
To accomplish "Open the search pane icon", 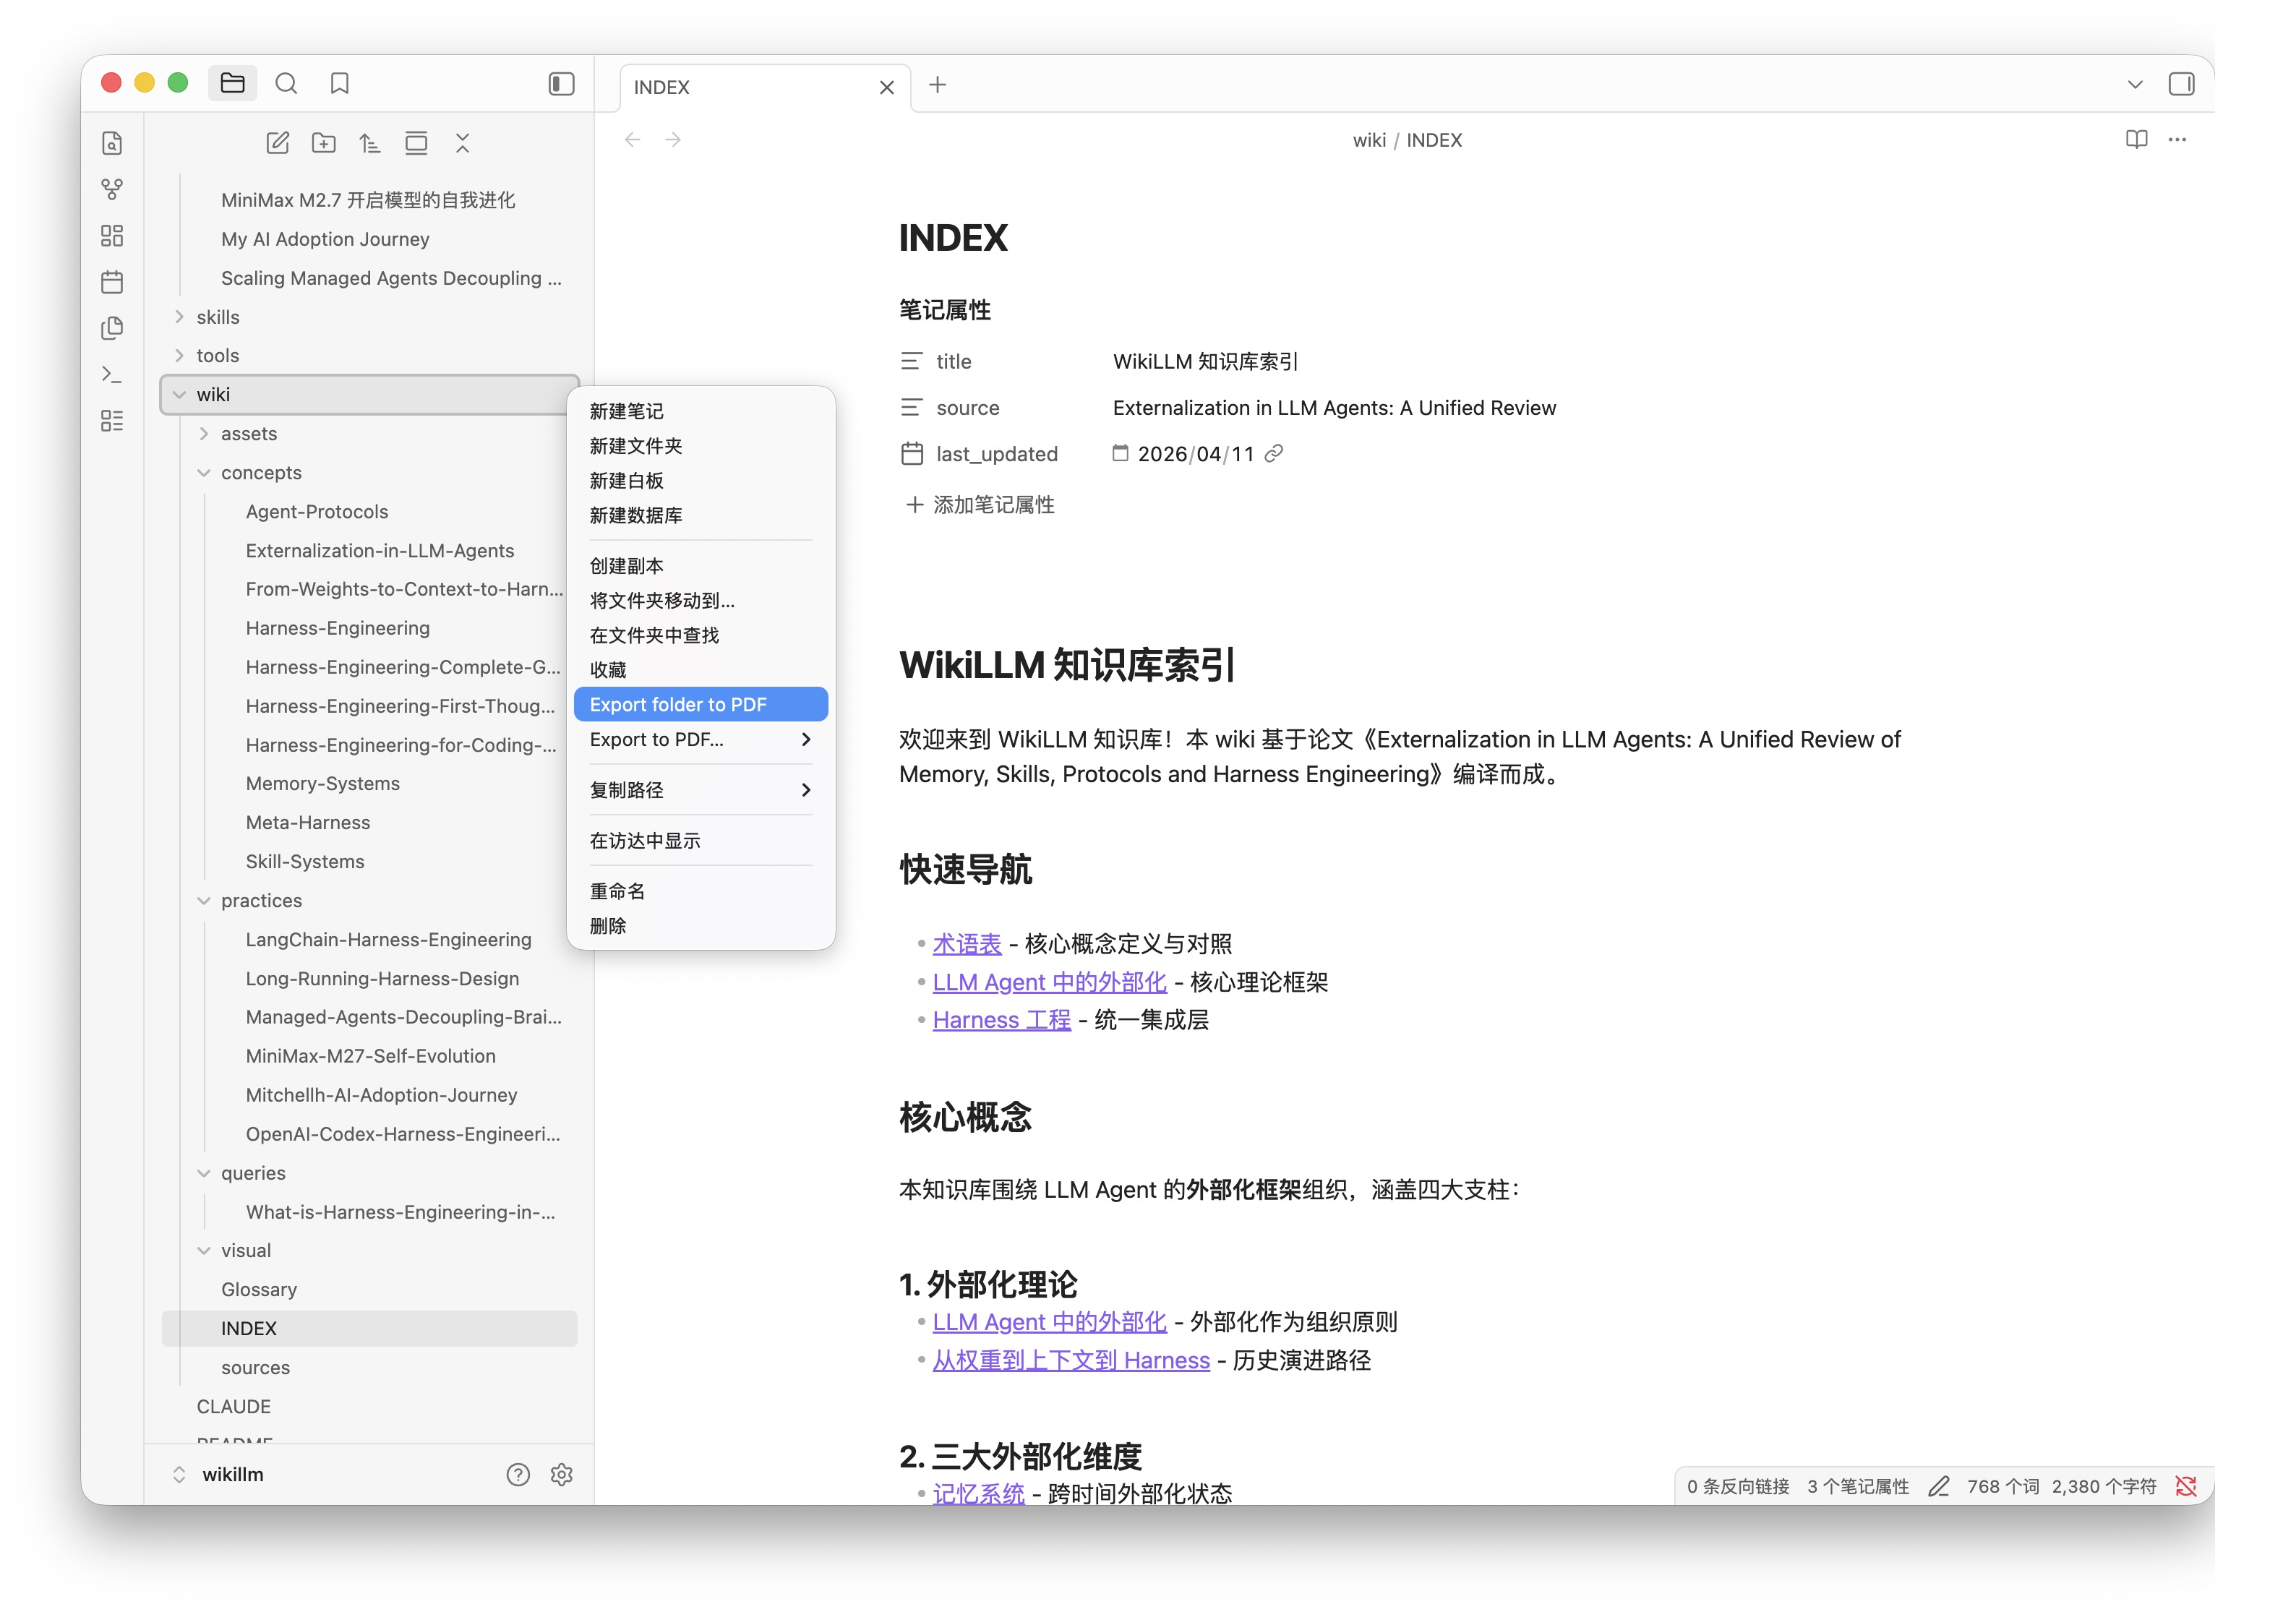I will pos(286,84).
